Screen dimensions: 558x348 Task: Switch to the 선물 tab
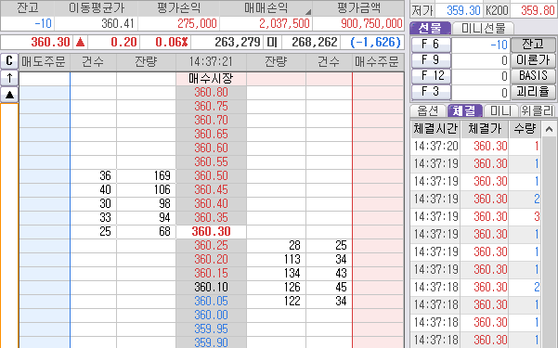click(x=430, y=28)
